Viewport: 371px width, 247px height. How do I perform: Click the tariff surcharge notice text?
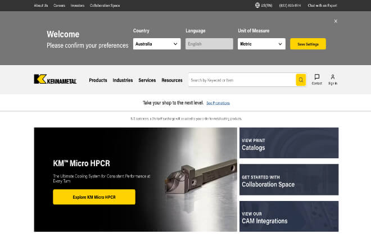[x=186, y=118]
